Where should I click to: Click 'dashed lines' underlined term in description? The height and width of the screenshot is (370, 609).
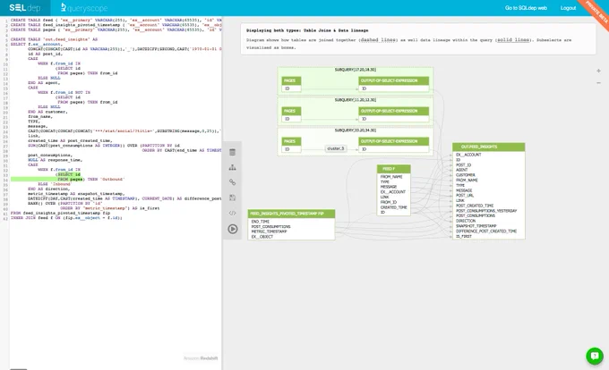pyautogui.click(x=378, y=40)
